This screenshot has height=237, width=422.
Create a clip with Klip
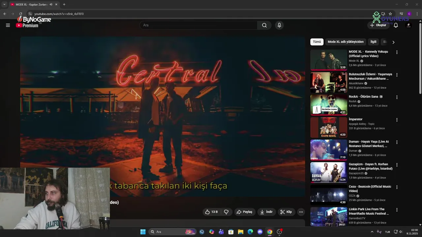(286, 212)
